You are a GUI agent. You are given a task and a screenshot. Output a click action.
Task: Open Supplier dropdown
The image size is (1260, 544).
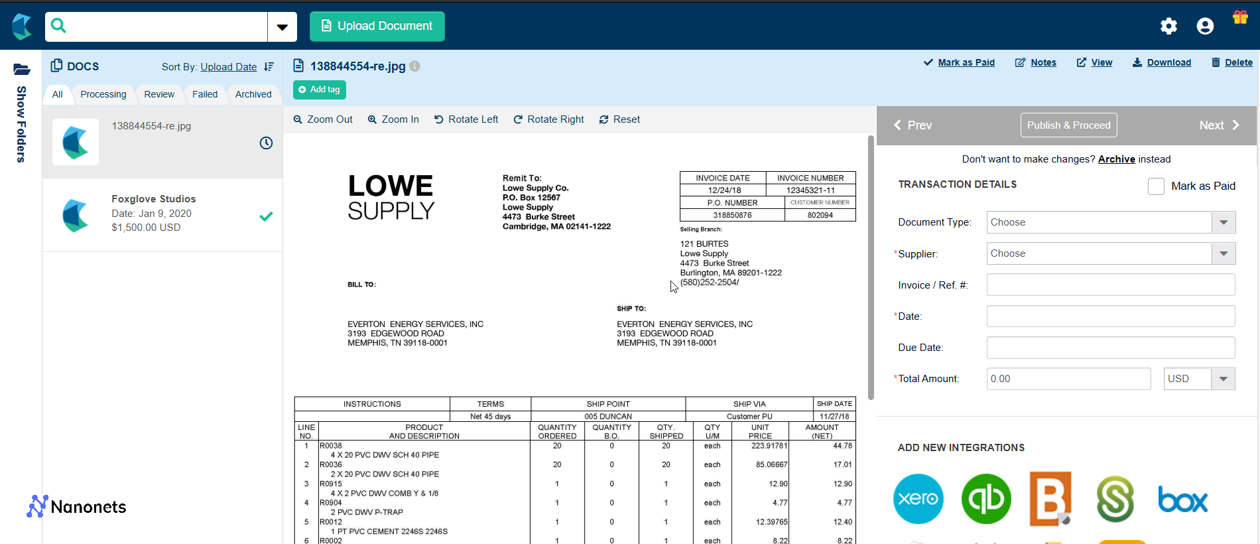click(1111, 253)
